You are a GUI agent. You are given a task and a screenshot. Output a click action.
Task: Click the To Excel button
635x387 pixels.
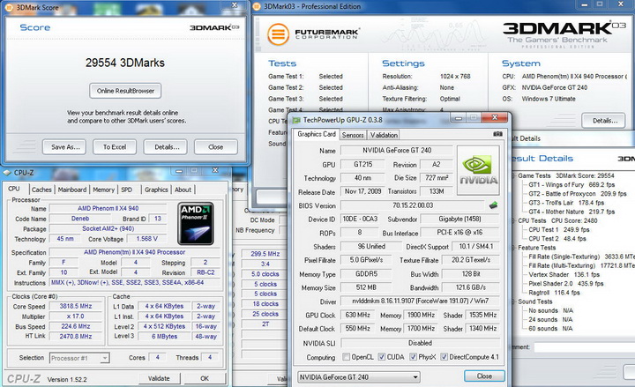[114, 147]
